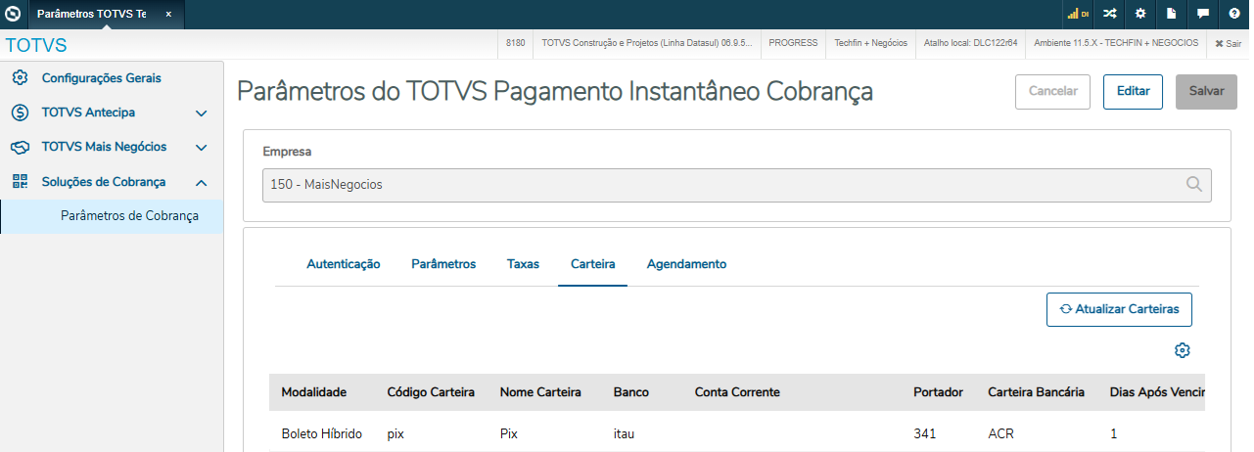The height and width of the screenshot is (452, 1254).
Task: Click the Nome Carteira column header
Action: click(540, 392)
